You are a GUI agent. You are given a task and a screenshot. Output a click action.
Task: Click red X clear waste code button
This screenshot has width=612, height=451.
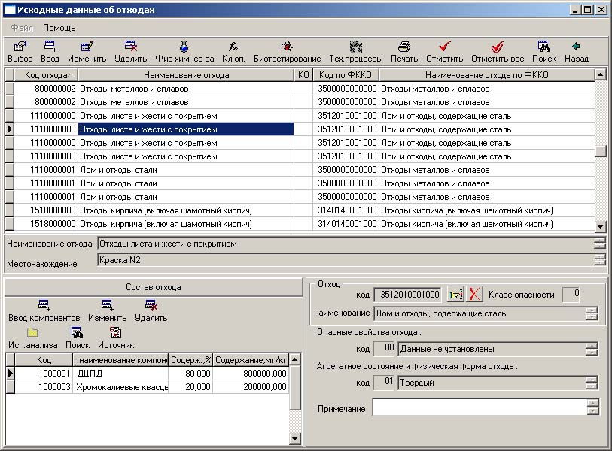click(474, 294)
